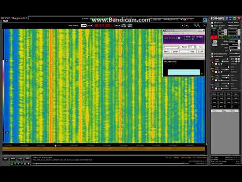This screenshot has width=242, height=182.
Task: Click the playback progress bar under the file name
Action: point(111,164)
